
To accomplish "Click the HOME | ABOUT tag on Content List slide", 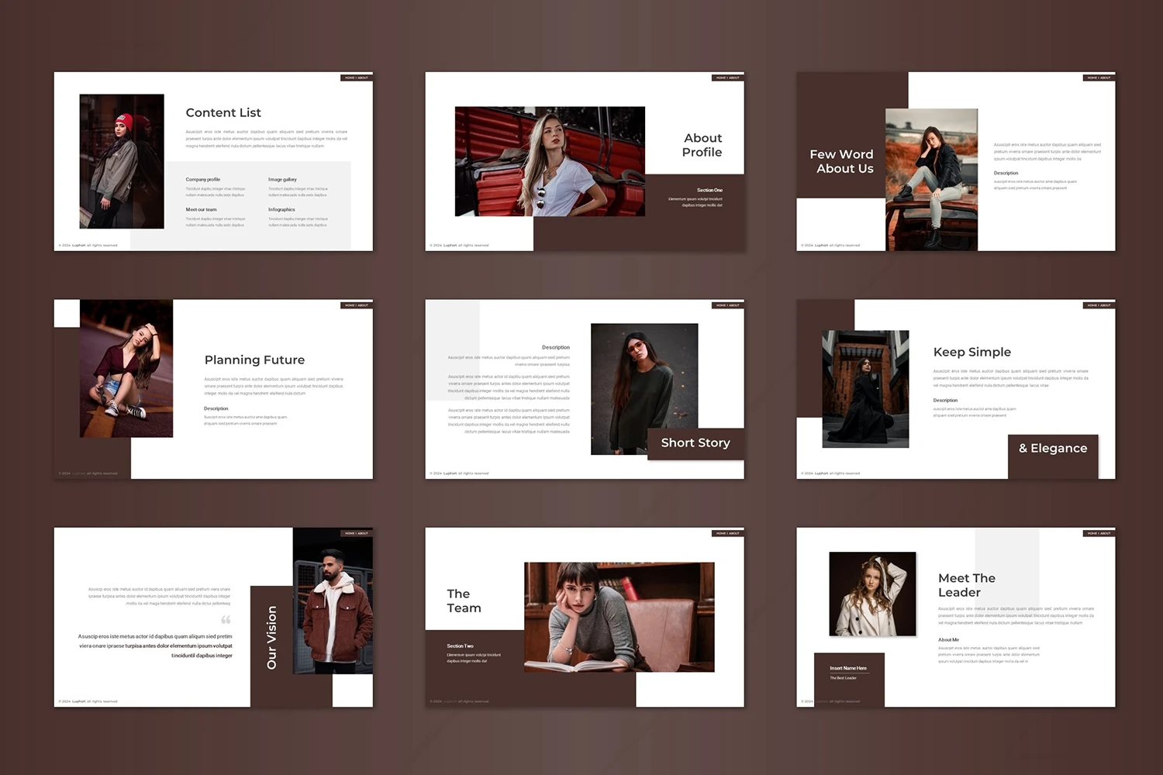I will tap(357, 77).
